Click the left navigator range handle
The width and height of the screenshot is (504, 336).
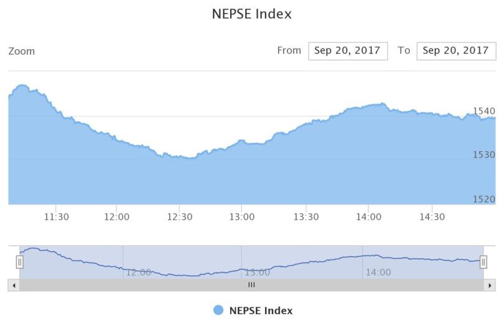(20, 262)
